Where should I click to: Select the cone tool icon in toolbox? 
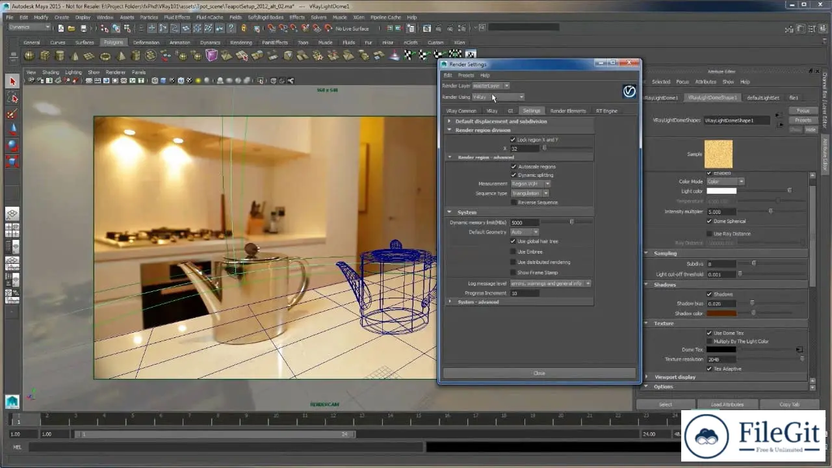click(12, 129)
